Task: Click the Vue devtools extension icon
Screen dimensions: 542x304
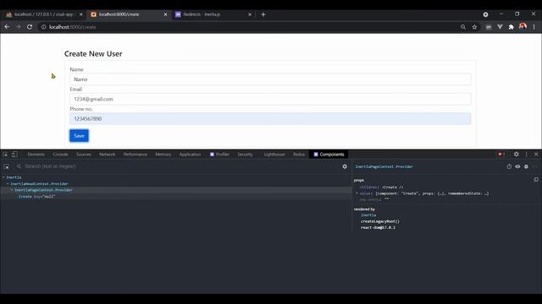Action: (x=500, y=27)
